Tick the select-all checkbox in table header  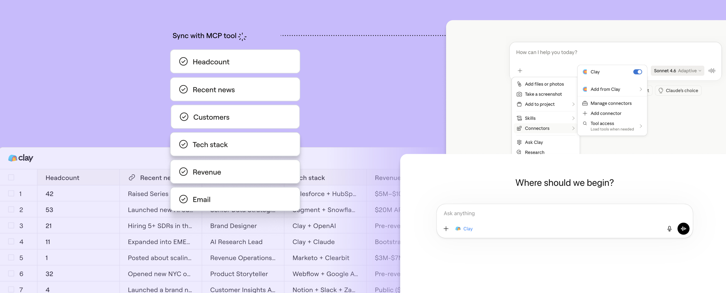point(11,178)
